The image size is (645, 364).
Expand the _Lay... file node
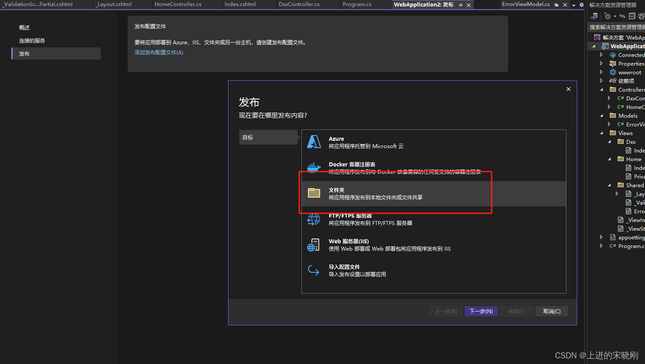[617, 194]
